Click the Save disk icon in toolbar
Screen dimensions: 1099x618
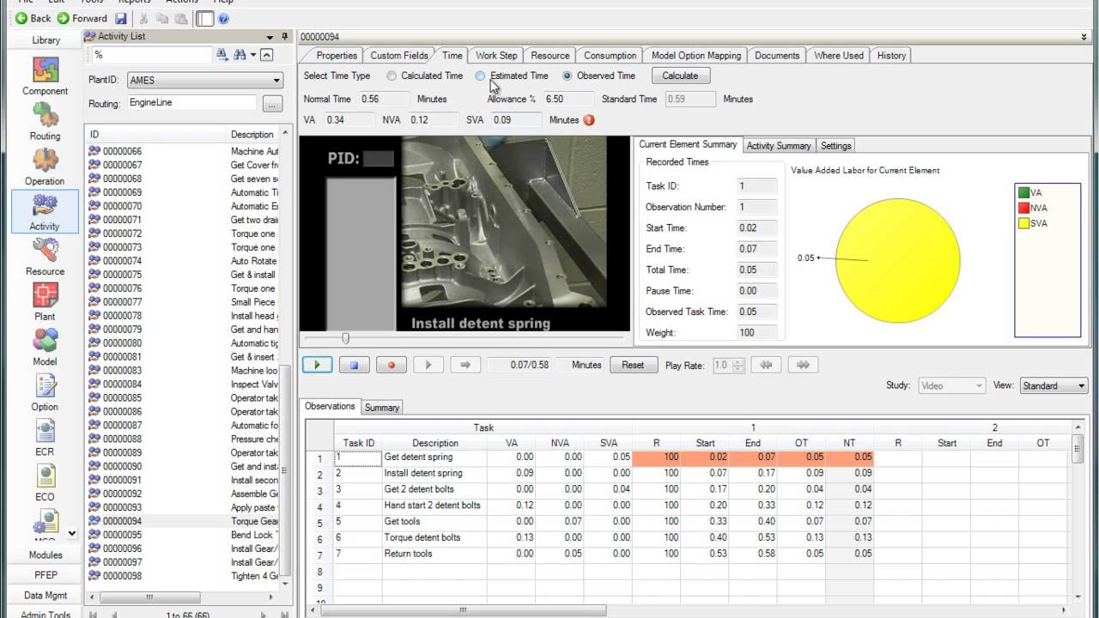coord(120,18)
